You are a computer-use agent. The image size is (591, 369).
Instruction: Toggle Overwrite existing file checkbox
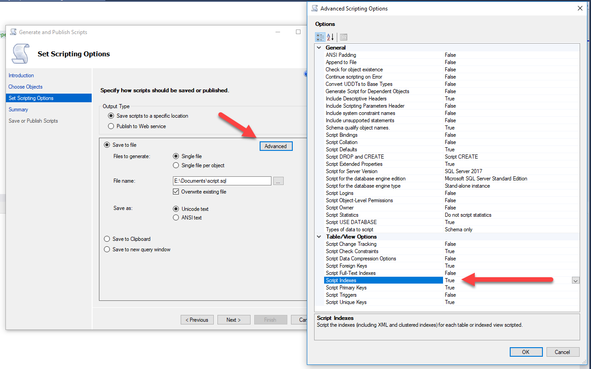tap(176, 192)
